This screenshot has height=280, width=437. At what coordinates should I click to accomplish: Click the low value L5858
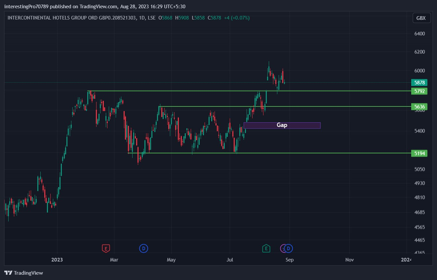tap(198, 18)
